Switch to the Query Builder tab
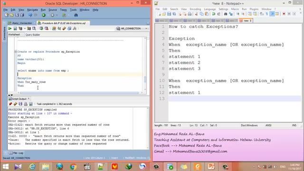 [33, 35]
